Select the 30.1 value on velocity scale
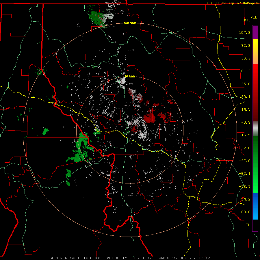The height and width of the screenshot is (260, 260). (x=246, y=97)
